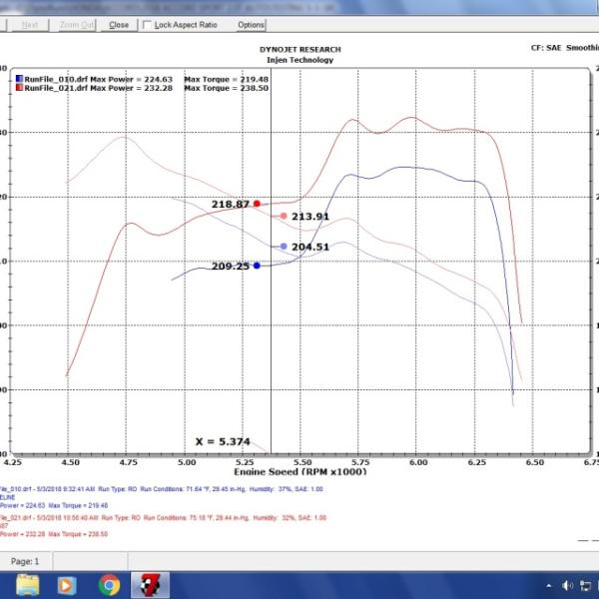Click the CF: SAE label
The height and width of the screenshot is (599, 599).
pos(546,48)
